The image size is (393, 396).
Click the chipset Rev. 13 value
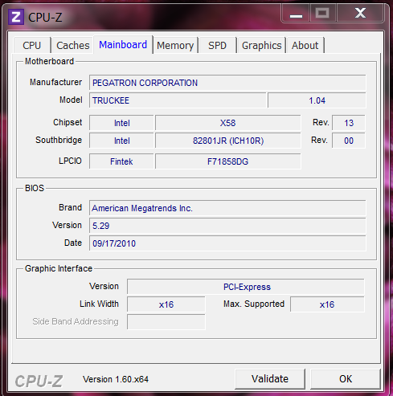point(349,123)
